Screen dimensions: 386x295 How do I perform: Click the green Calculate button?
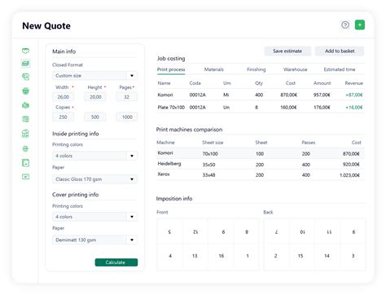(x=116, y=262)
